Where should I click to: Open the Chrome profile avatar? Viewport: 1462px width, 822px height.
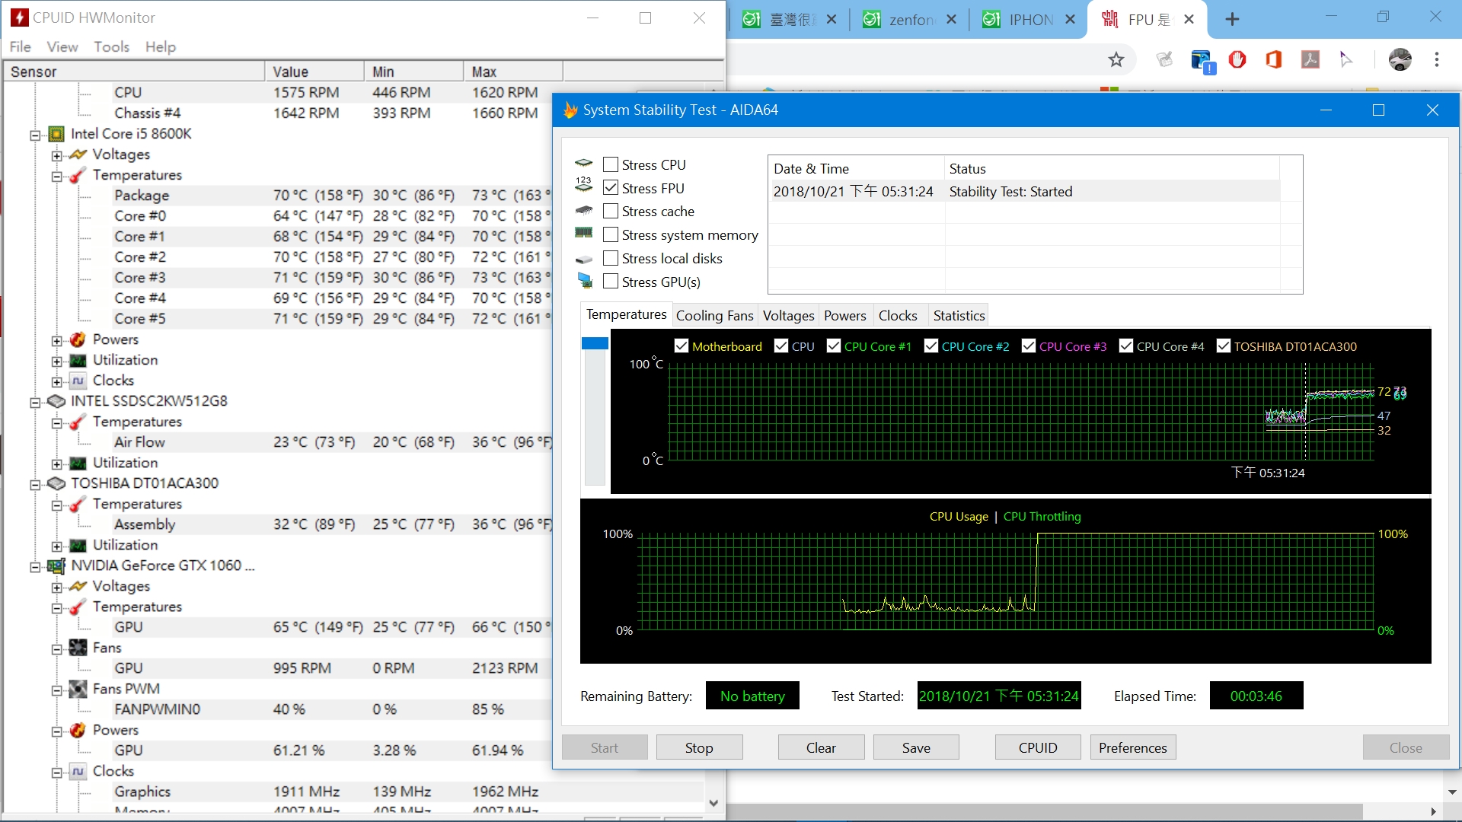[1400, 59]
